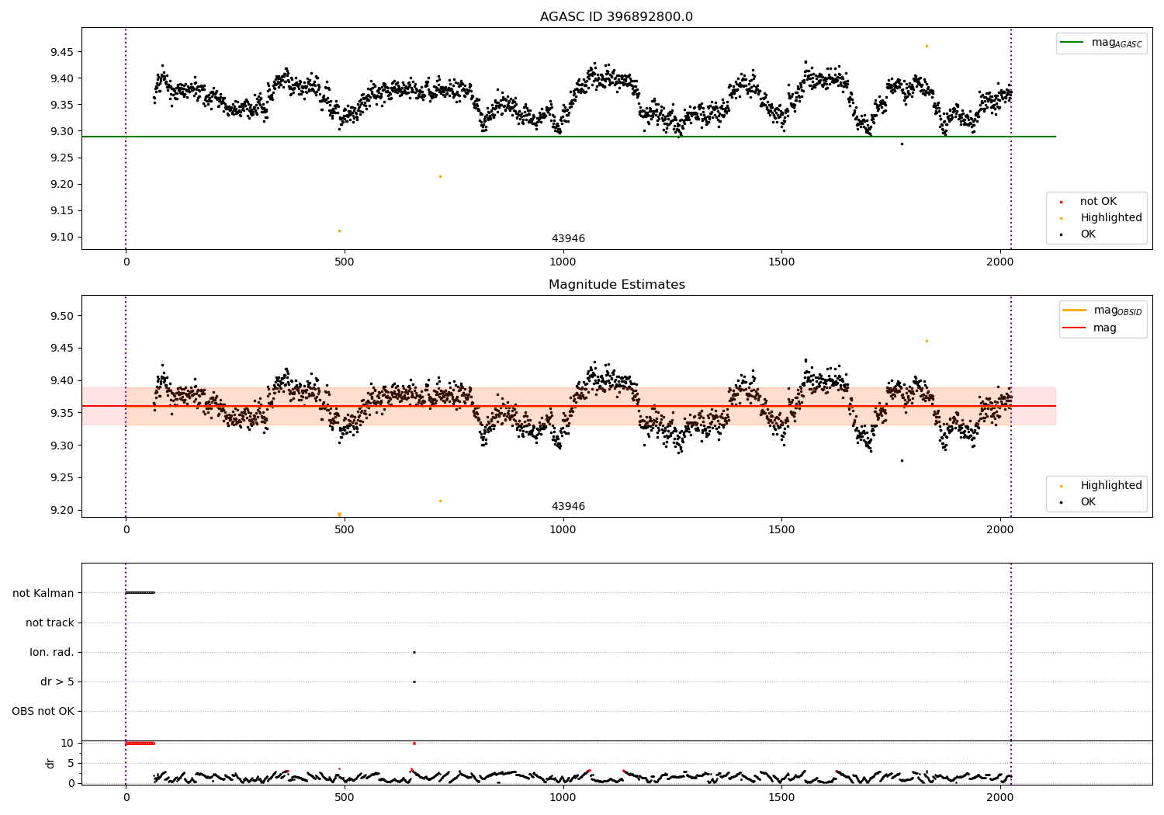Viewport: 1164px width, 815px height.
Task: Click the "43946" annotation in middle plot
Action: point(568,507)
